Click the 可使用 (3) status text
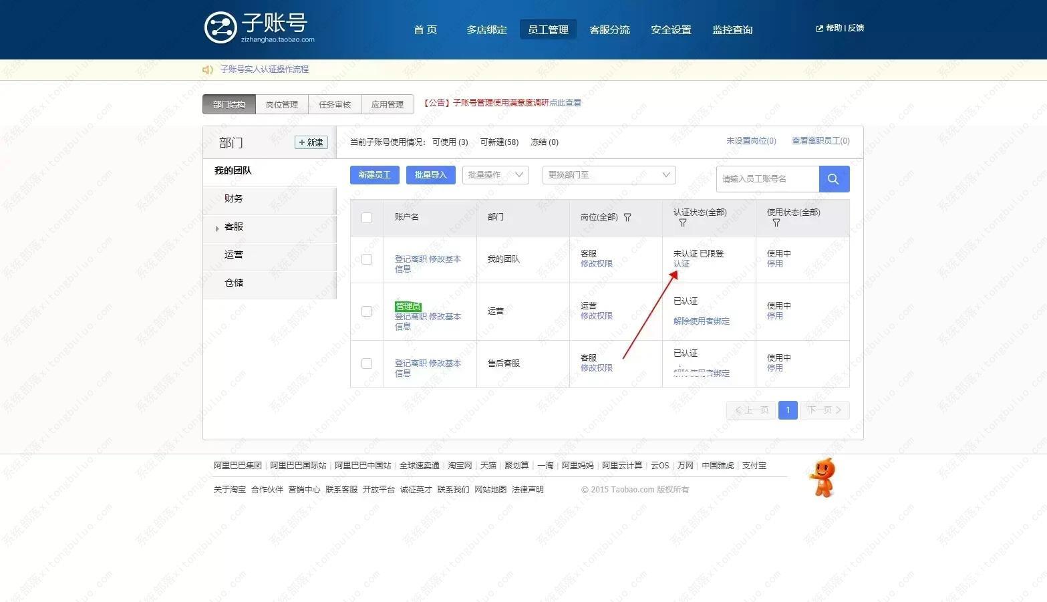Image resolution: width=1047 pixels, height=602 pixels. (x=450, y=142)
